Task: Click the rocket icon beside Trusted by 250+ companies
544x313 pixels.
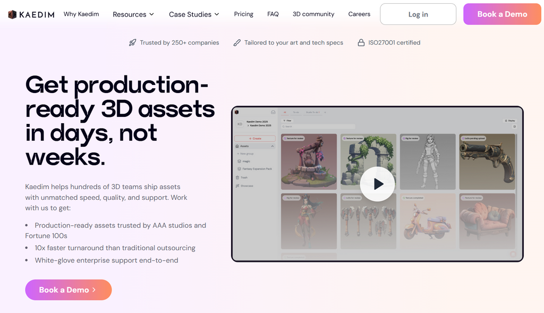Action: [133, 43]
